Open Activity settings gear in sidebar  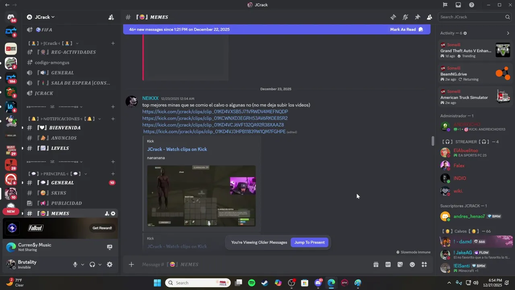(466, 33)
